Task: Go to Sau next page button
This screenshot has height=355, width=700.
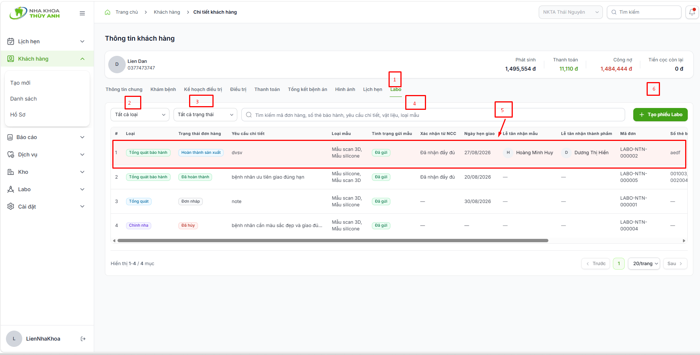Action: click(x=675, y=264)
